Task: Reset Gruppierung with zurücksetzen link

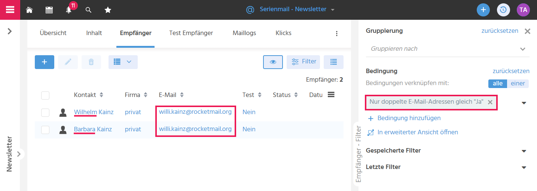Action: pos(500,31)
